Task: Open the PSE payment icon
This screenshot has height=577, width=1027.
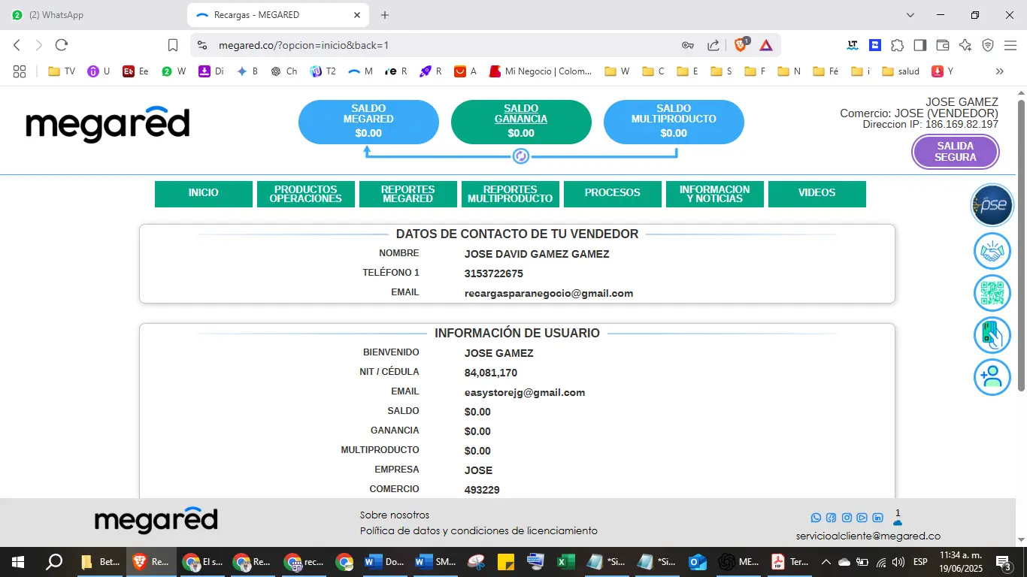Action: coord(992,205)
